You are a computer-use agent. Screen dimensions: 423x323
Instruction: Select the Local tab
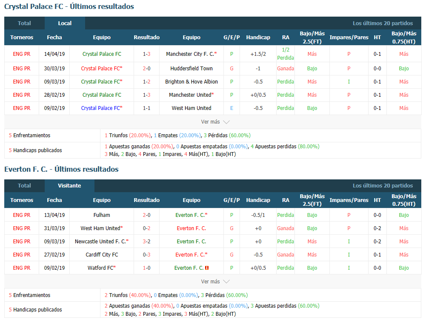[65, 23]
